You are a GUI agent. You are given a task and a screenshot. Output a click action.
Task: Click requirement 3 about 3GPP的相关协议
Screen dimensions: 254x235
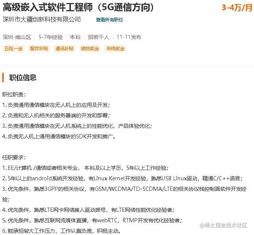pyautogui.click(x=125, y=194)
